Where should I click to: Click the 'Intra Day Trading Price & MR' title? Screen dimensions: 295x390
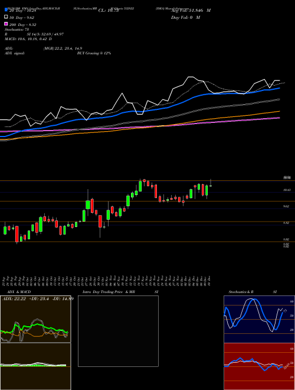point(109,292)
